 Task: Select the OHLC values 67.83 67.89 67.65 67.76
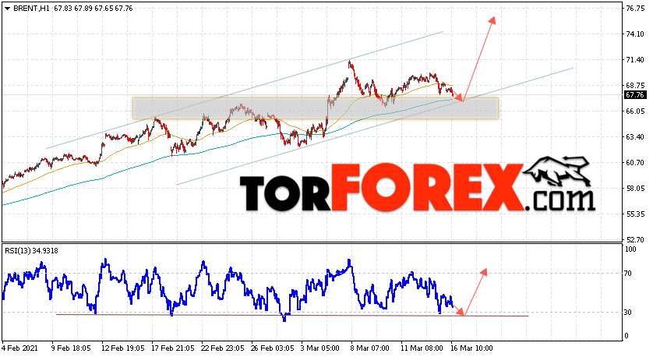(94, 9)
